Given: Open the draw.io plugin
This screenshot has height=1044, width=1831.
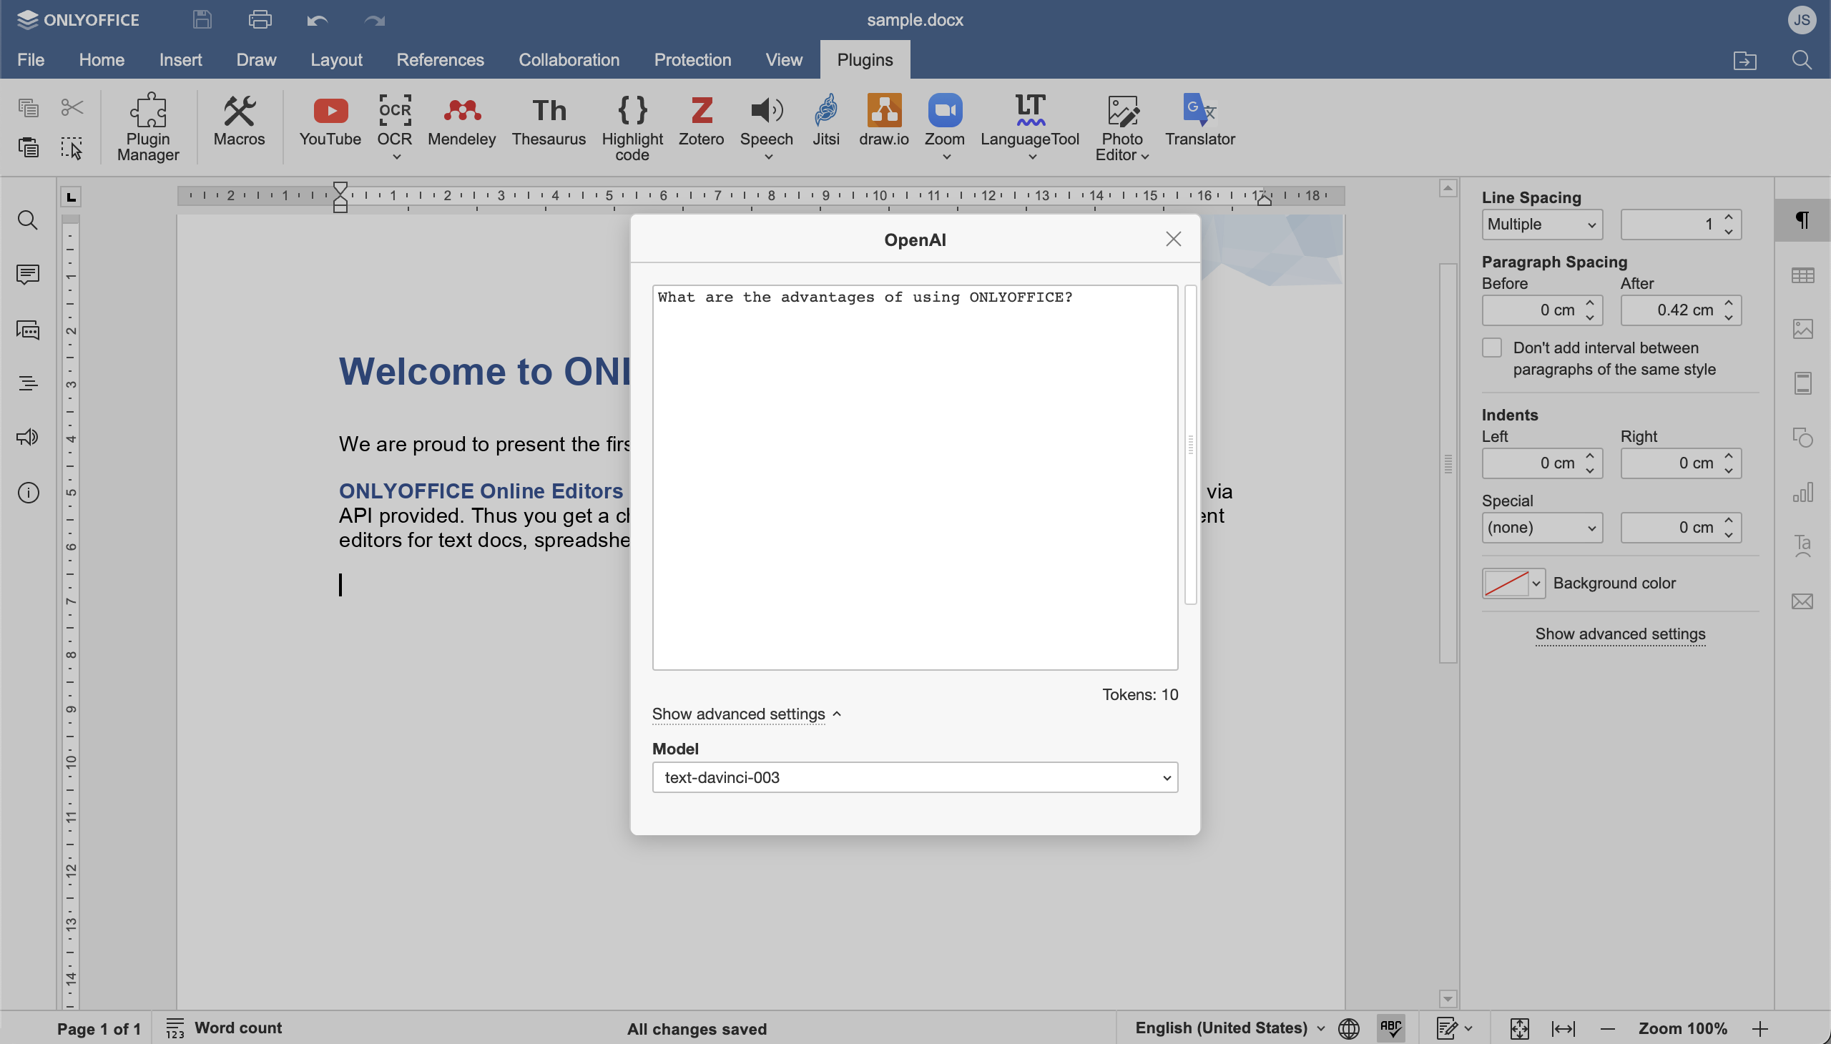Looking at the screenshot, I should (x=883, y=120).
